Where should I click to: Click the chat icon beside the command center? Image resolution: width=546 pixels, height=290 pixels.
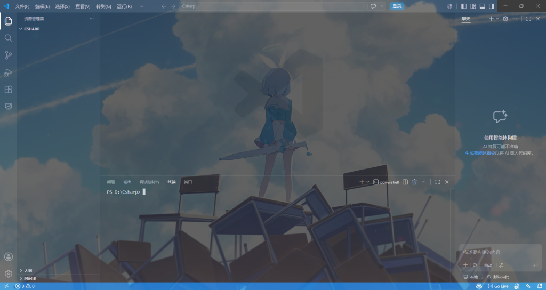373,6
